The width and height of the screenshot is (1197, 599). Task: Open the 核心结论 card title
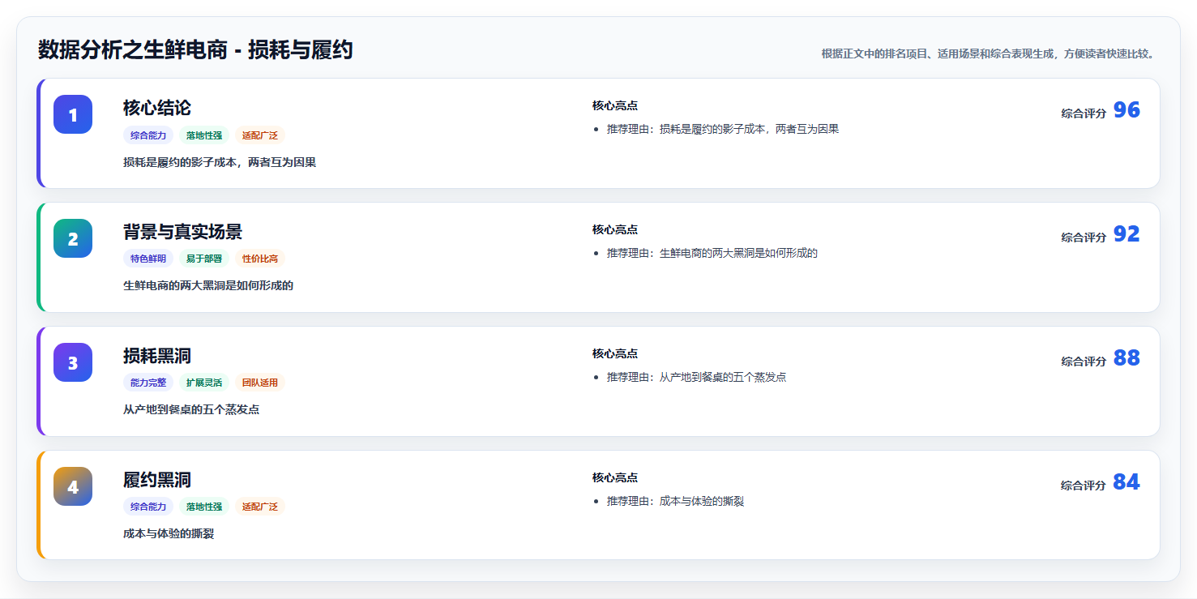(x=157, y=108)
